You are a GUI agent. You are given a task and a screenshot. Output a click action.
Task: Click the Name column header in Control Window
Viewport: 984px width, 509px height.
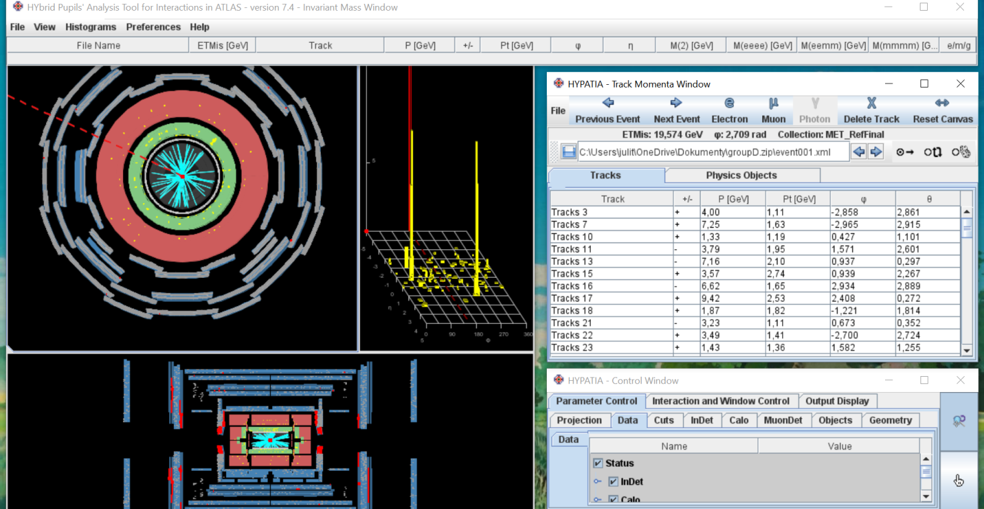674,446
